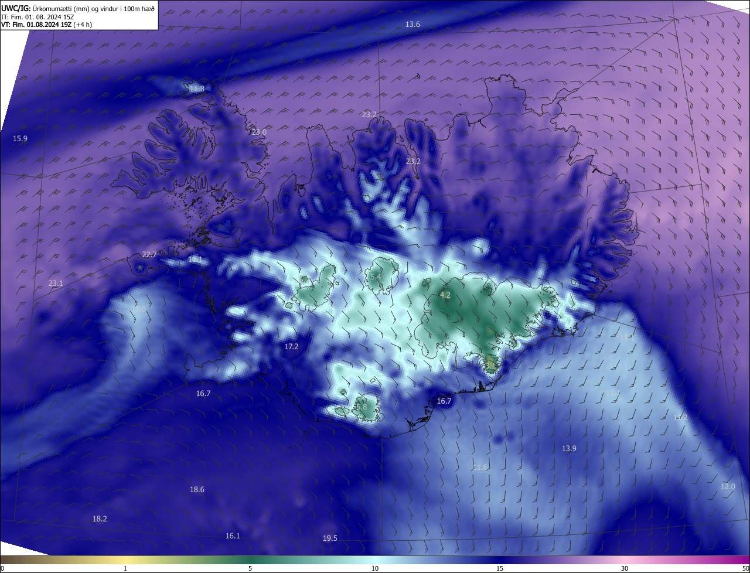Click the 15 tick on the color scale
The height and width of the screenshot is (573, 750).
click(x=500, y=568)
